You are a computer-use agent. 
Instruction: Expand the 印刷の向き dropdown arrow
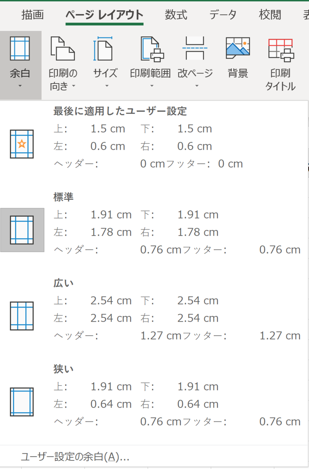[73, 86]
